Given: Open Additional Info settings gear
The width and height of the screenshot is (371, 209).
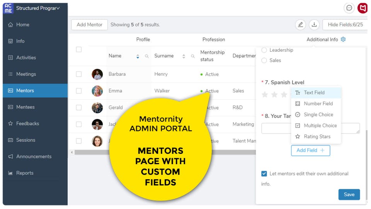Looking at the screenshot, I should tap(343, 39).
